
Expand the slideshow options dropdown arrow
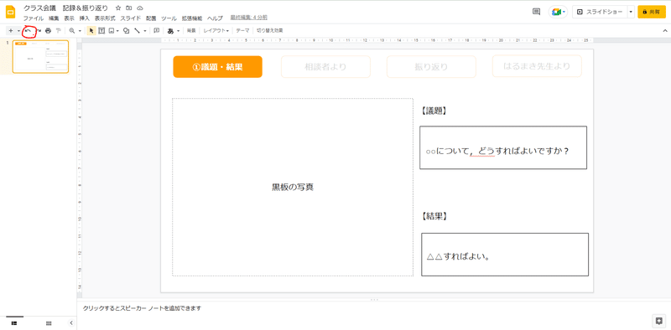pyautogui.click(x=631, y=12)
